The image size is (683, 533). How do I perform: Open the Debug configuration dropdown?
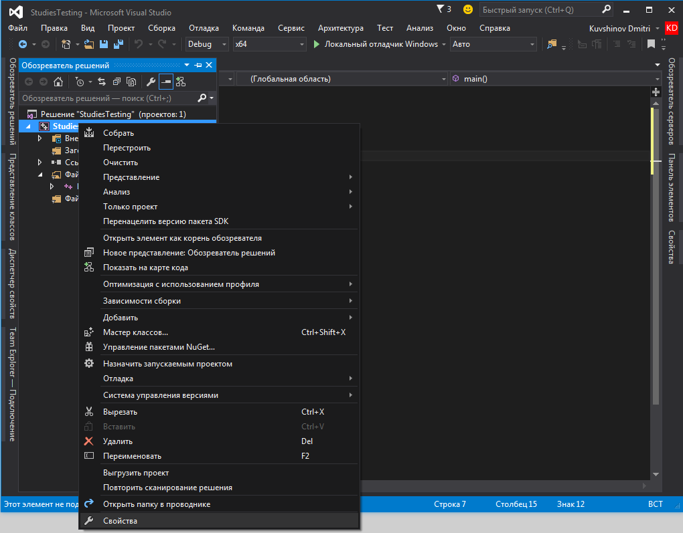click(x=205, y=44)
